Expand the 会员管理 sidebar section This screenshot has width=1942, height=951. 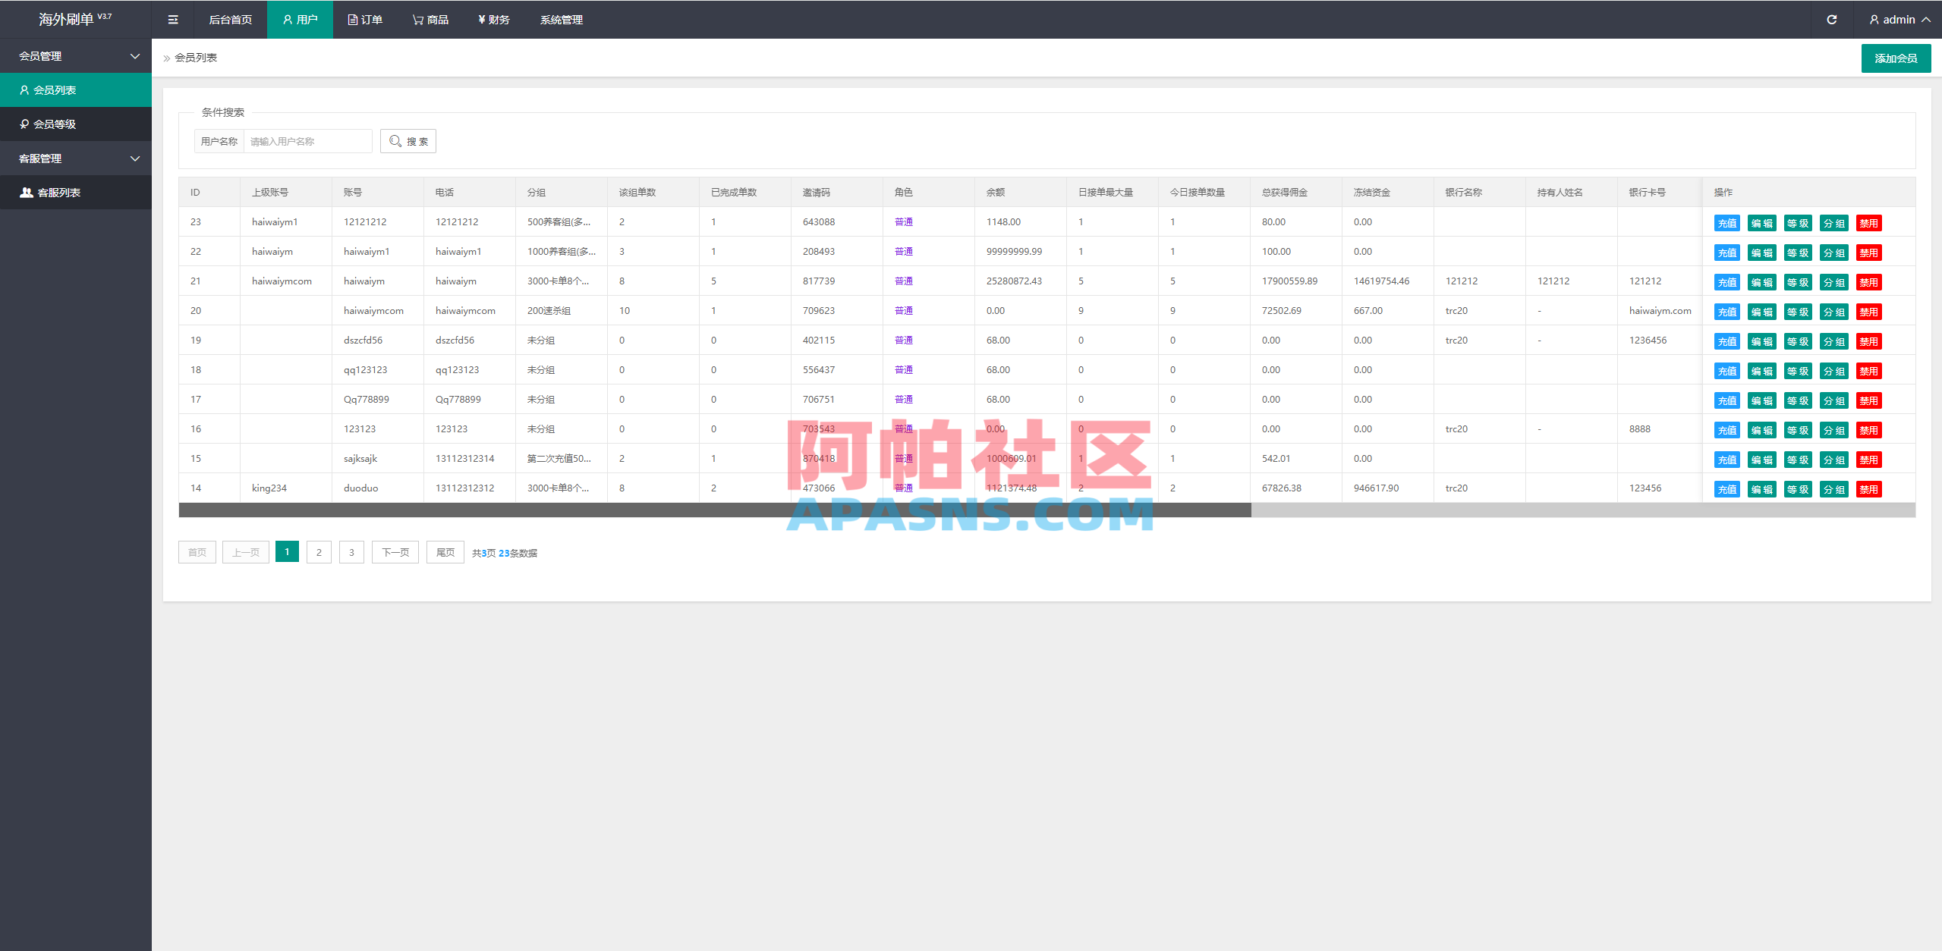pyautogui.click(x=76, y=55)
